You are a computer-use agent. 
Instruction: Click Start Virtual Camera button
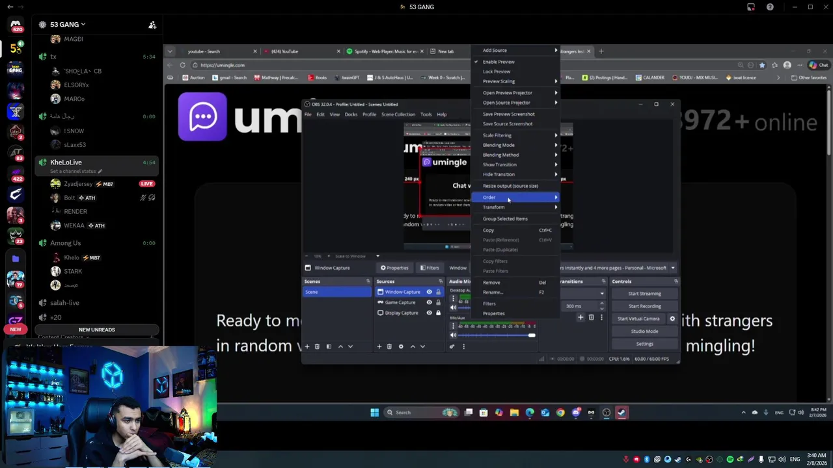click(x=638, y=318)
